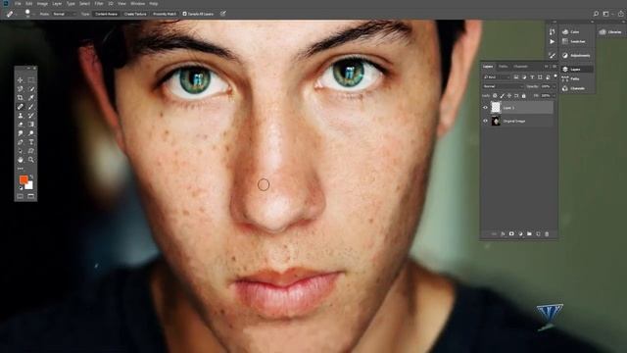Select the Lasso tool
Image resolution: width=627 pixels, height=353 pixels.
pos(20,89)
